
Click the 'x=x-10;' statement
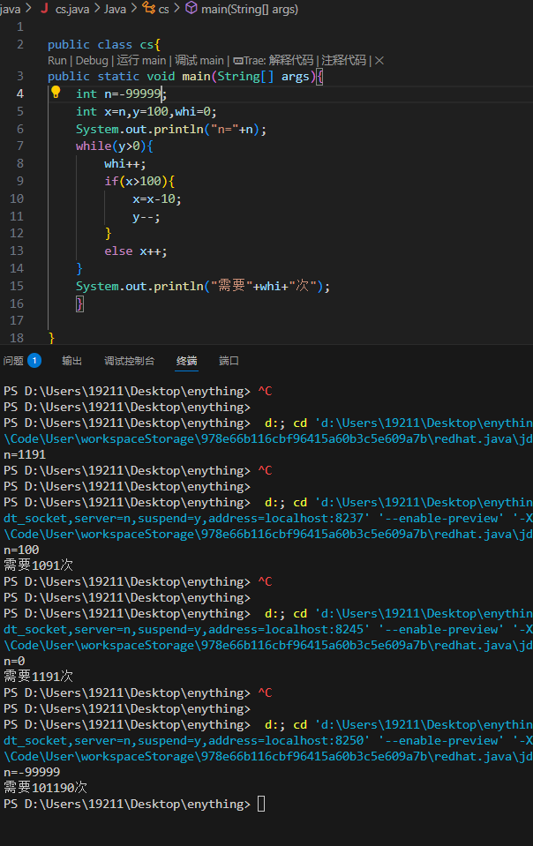[x=157, y=199]
